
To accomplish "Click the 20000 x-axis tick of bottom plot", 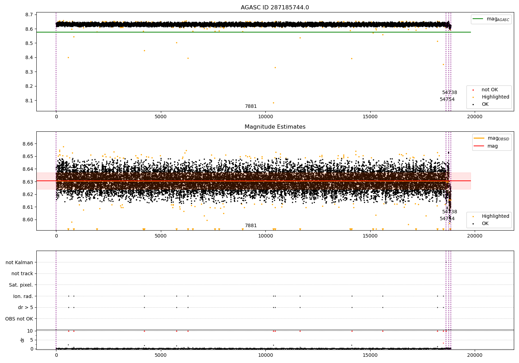I will click(x=475, y=355).
